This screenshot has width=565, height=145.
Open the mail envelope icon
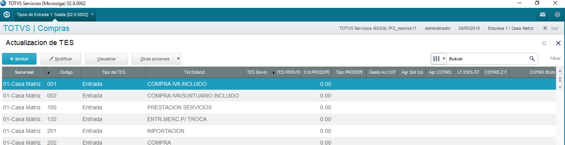point(543,14)
